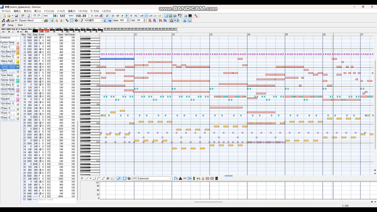The height and width of the screenshot is (212, 377).
Task: Click the redo arrow in the toolbar
Action: [x=39, y=16]
